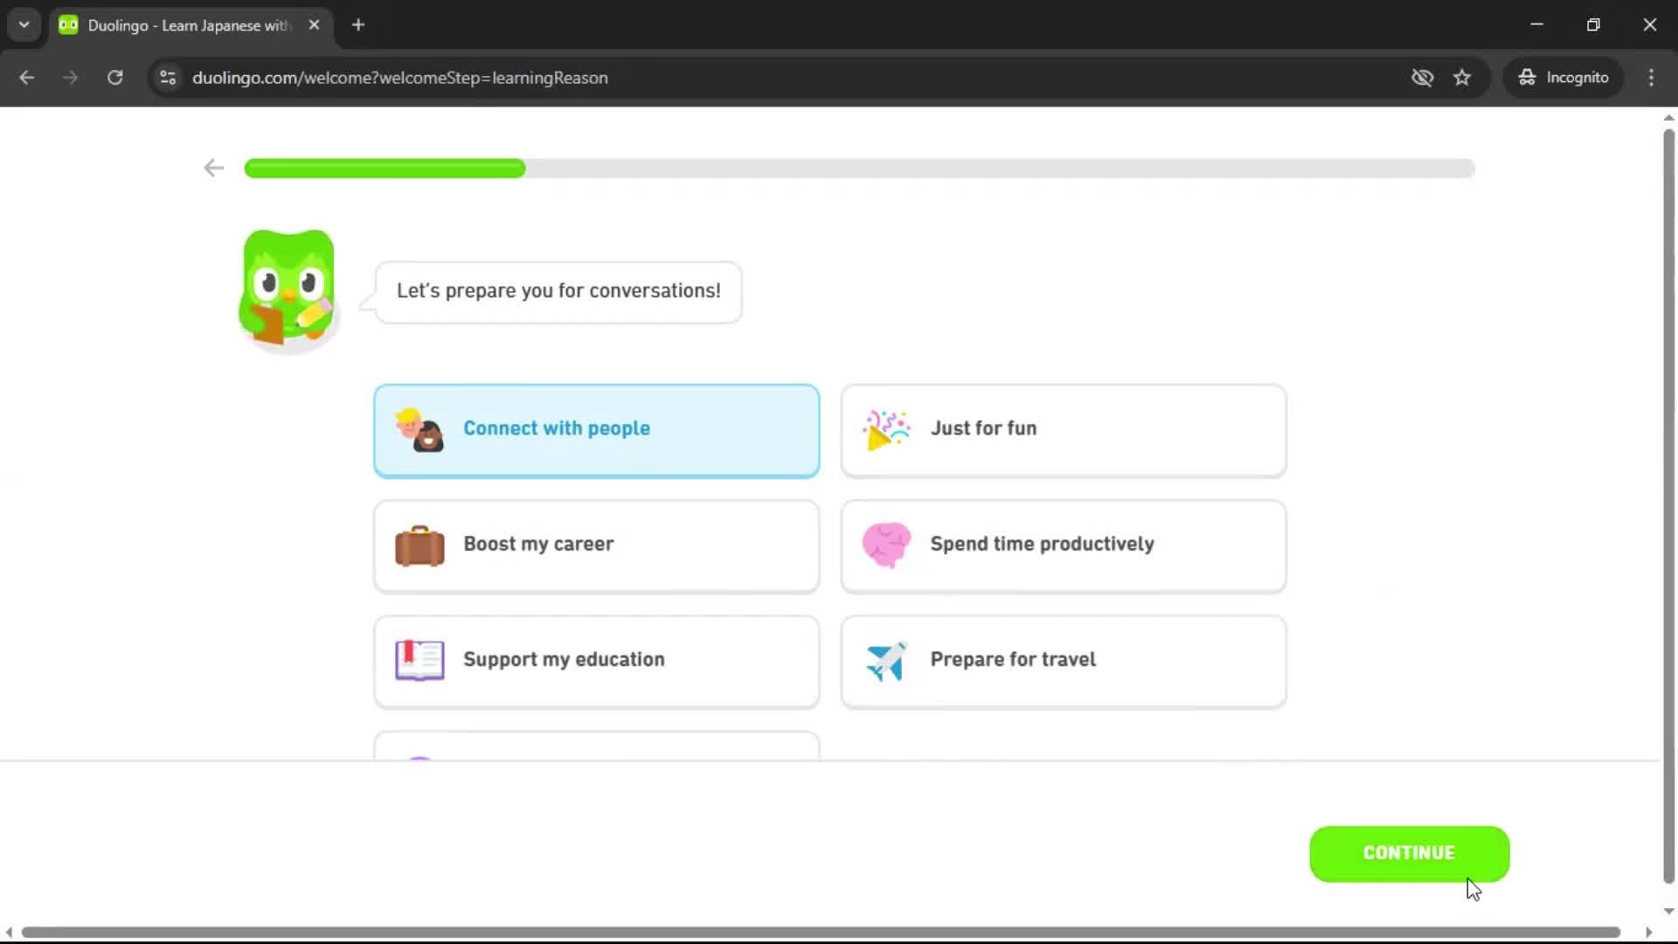
Task: Click the book icon on Support my education
Action: 419,661
